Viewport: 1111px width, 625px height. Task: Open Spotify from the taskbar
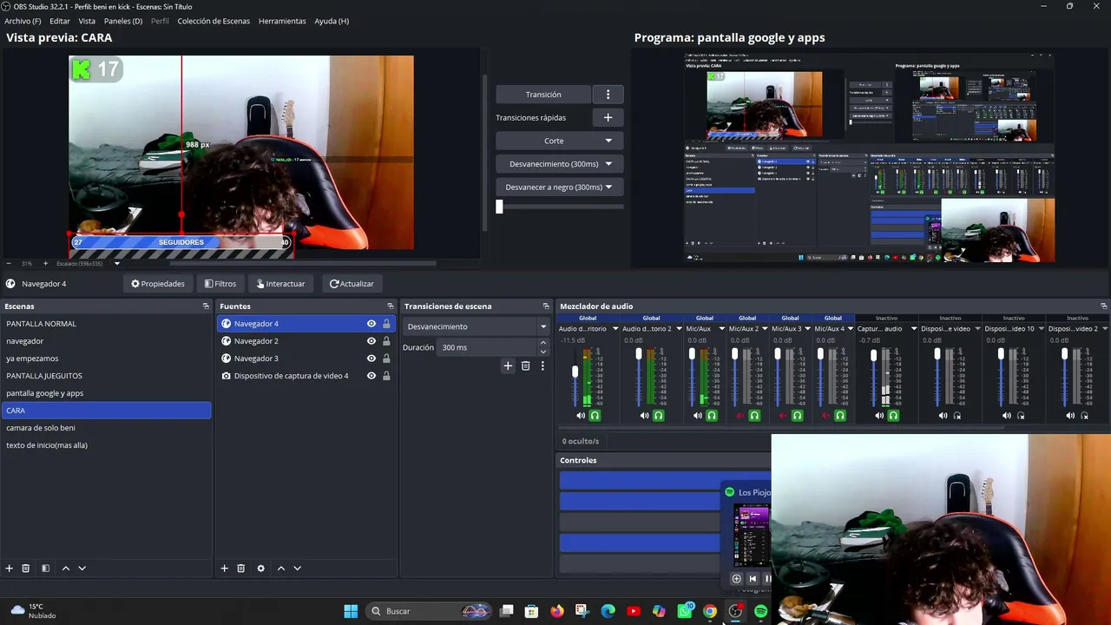(761, 611)
